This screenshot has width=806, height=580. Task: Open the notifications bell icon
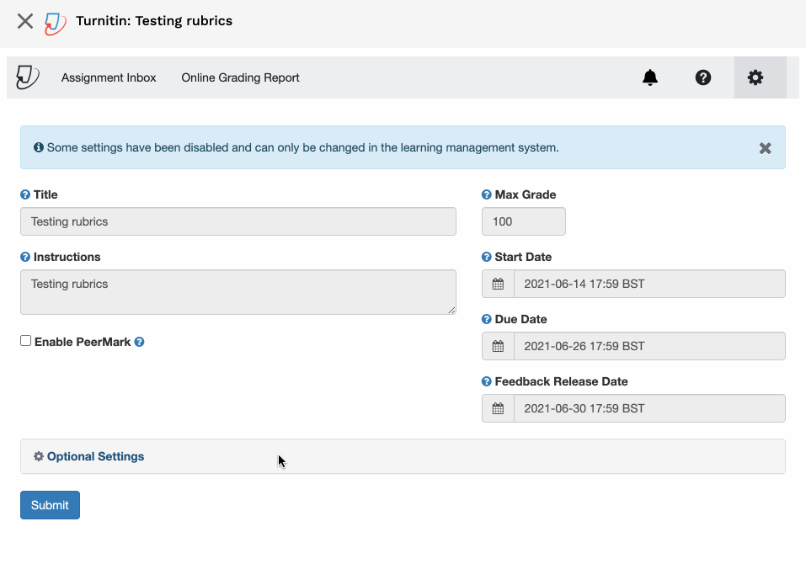point(649,77)
